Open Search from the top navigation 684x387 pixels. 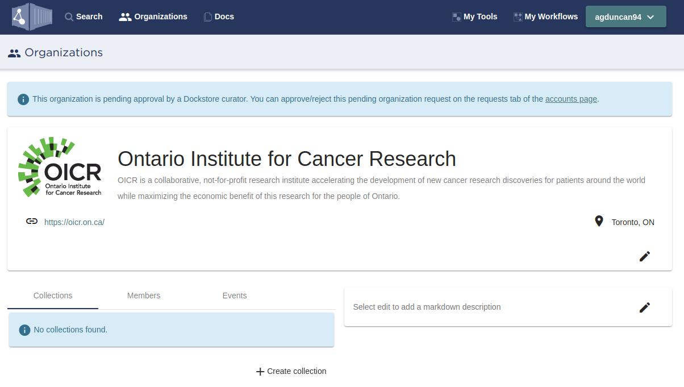84,16
